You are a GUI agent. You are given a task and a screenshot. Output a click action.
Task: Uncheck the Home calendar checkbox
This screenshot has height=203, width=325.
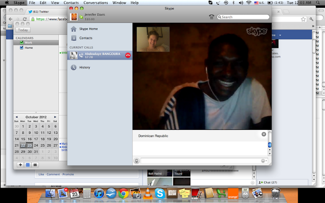pos(21,48)
